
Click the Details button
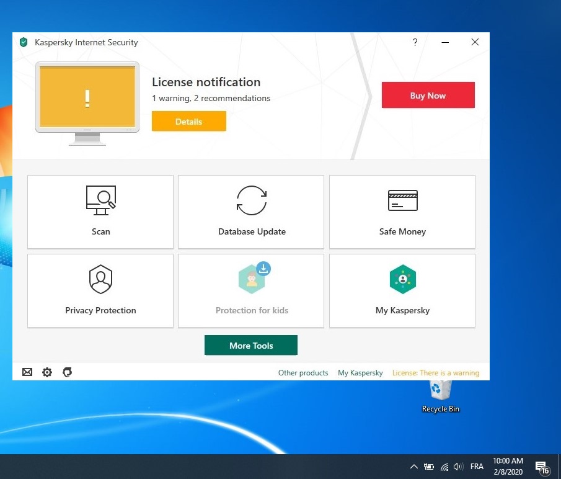(189, 122)
